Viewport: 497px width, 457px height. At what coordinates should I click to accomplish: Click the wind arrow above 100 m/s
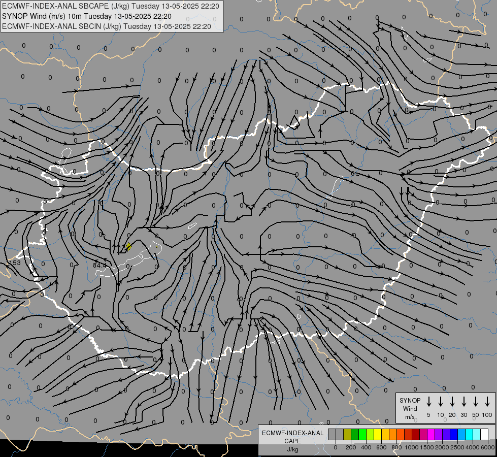pyautogui.click(x=487, y=402)
